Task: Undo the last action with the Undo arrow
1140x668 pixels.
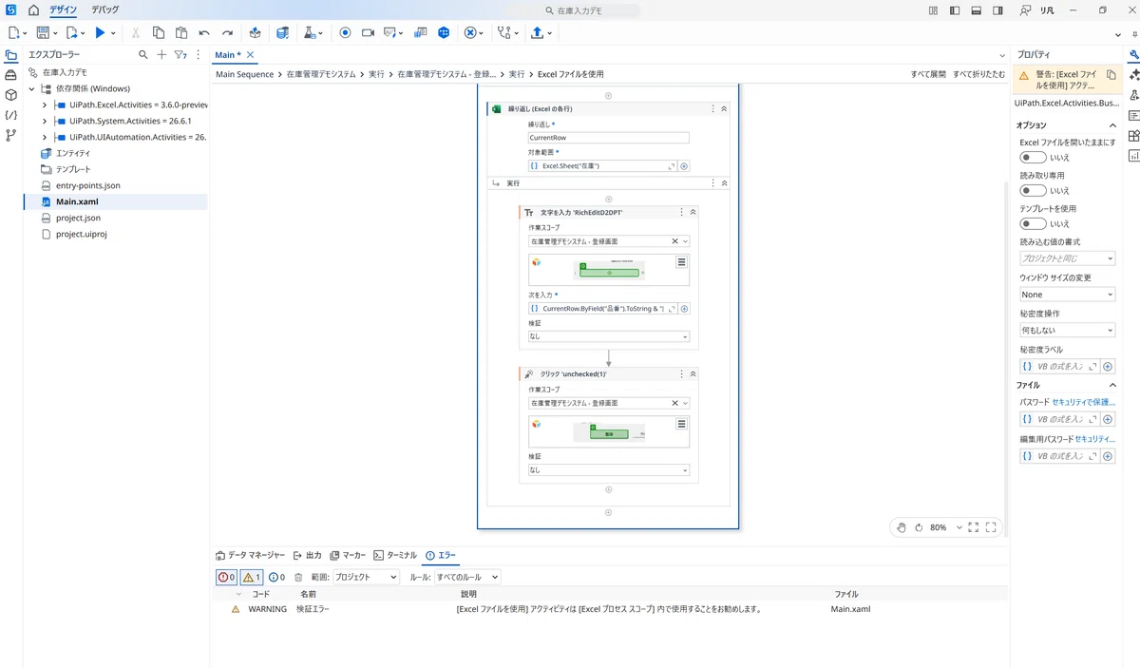Action: click(204, 32)
